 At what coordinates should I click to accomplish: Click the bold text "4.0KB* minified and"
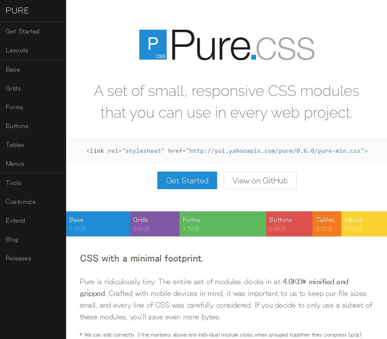pos(315,282)
